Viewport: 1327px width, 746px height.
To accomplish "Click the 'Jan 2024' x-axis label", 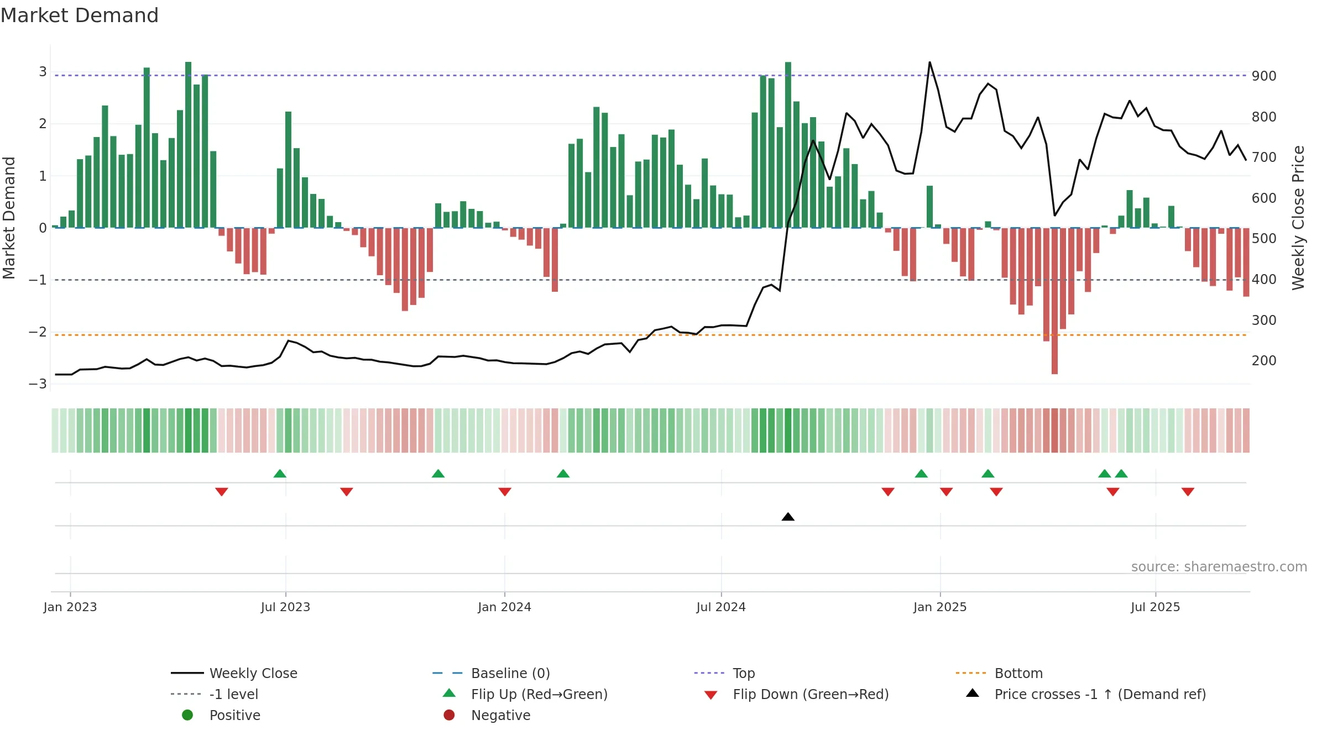I will [504, 607].
